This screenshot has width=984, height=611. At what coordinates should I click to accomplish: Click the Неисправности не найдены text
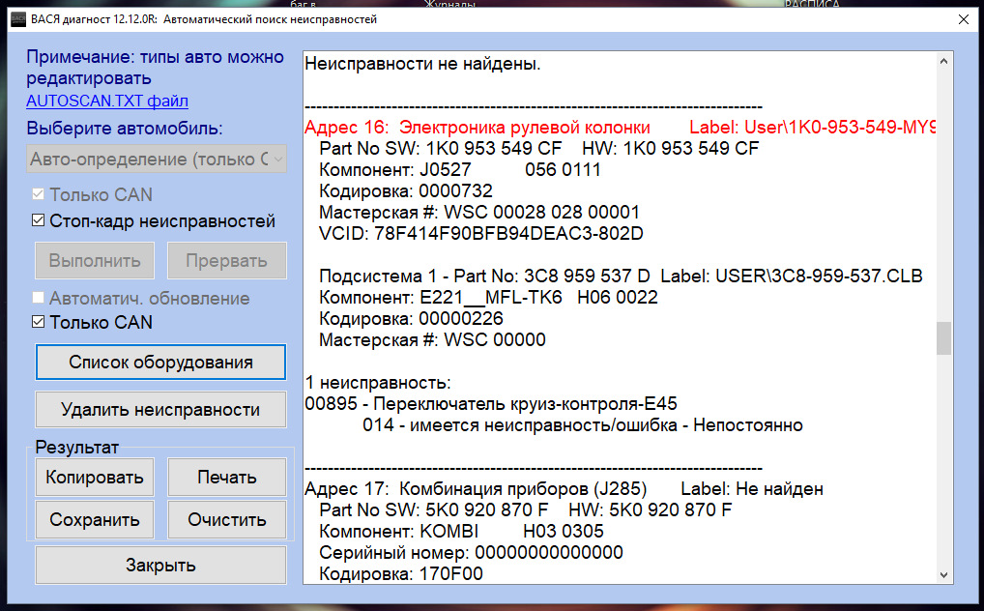coord(422,64)
